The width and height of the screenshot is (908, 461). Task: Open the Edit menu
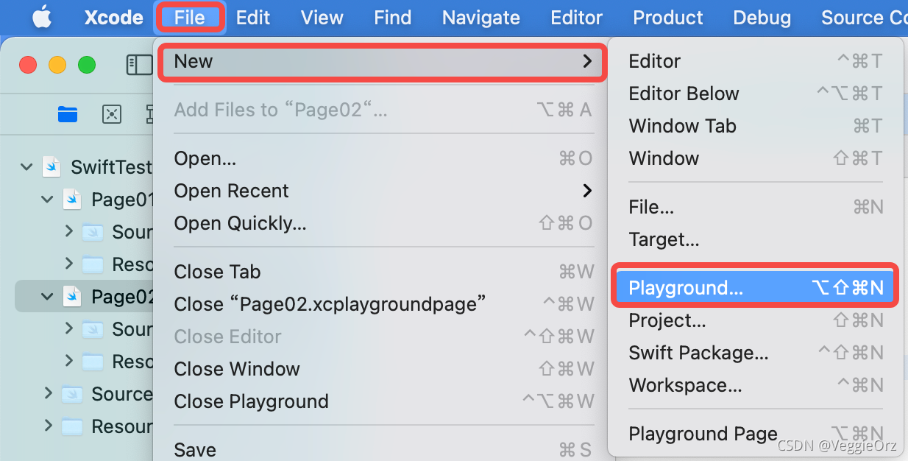253,18
